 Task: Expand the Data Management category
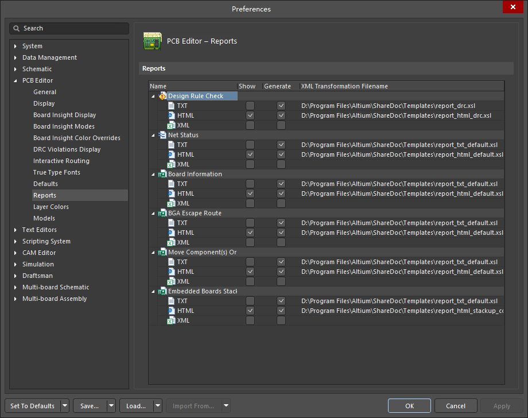point(15,57)
